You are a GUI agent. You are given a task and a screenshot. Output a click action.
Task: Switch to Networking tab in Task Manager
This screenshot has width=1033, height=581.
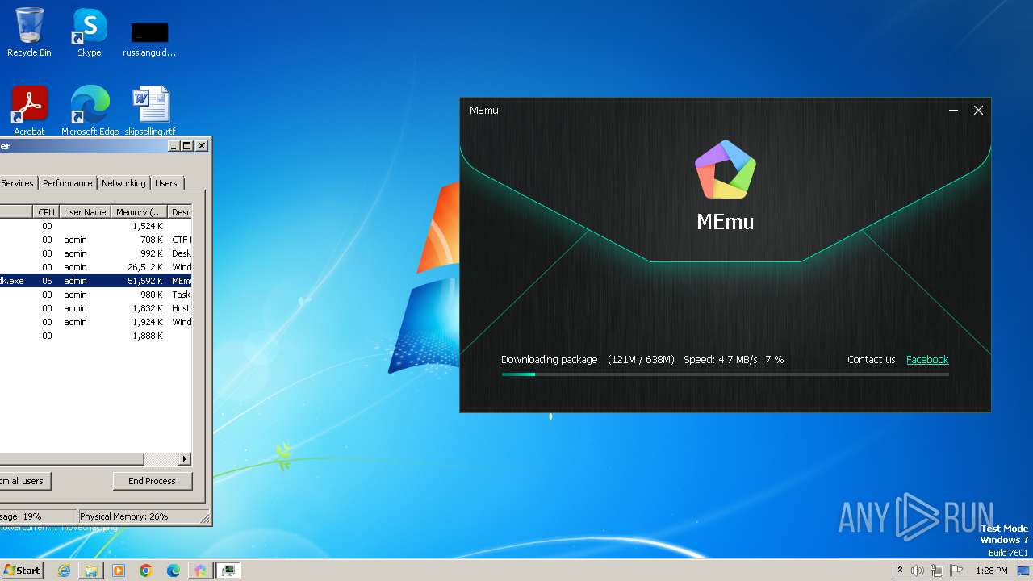[123, 183]
